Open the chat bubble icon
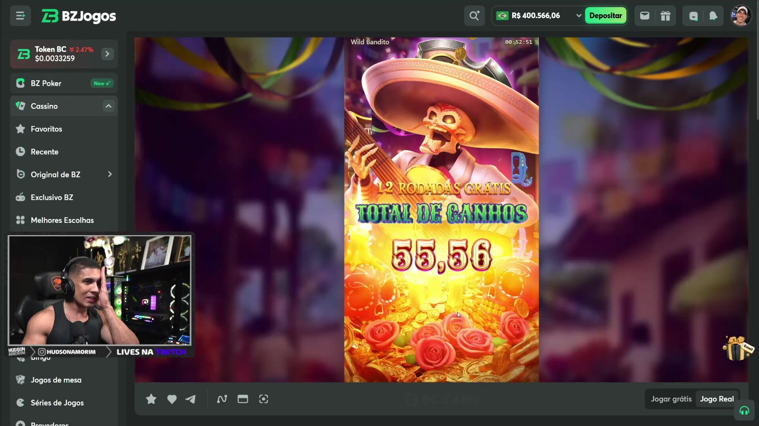Viewport: 759px width, 426px height. click(x=693, y=16)
